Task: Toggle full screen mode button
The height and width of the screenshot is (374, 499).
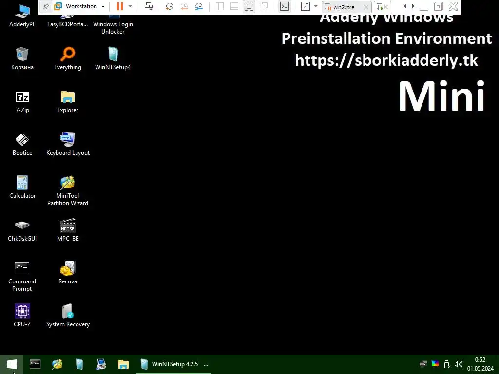Action: click(x=249, y=6)
